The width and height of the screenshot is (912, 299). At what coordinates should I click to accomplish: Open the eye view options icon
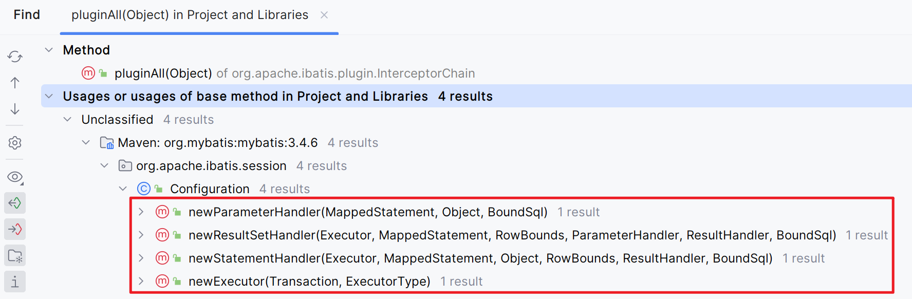tap(15, 177)
